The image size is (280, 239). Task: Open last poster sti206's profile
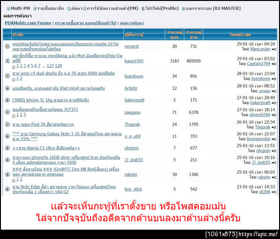(x=265, y=192)
